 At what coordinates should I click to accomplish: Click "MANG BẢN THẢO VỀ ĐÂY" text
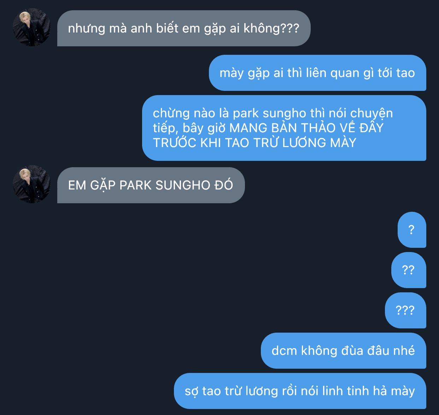306,128
